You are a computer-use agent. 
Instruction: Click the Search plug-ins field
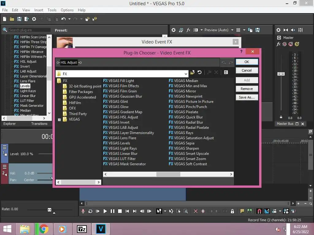(x=29, y=30)
